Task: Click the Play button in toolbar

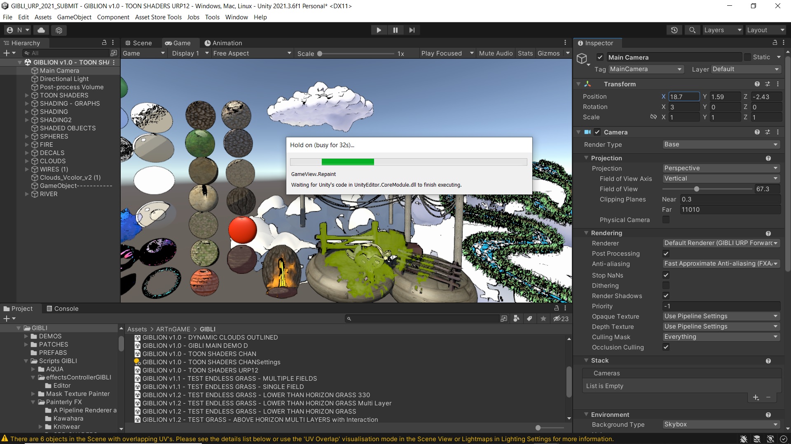Action: pyautogui.click(x=379, y=30)
